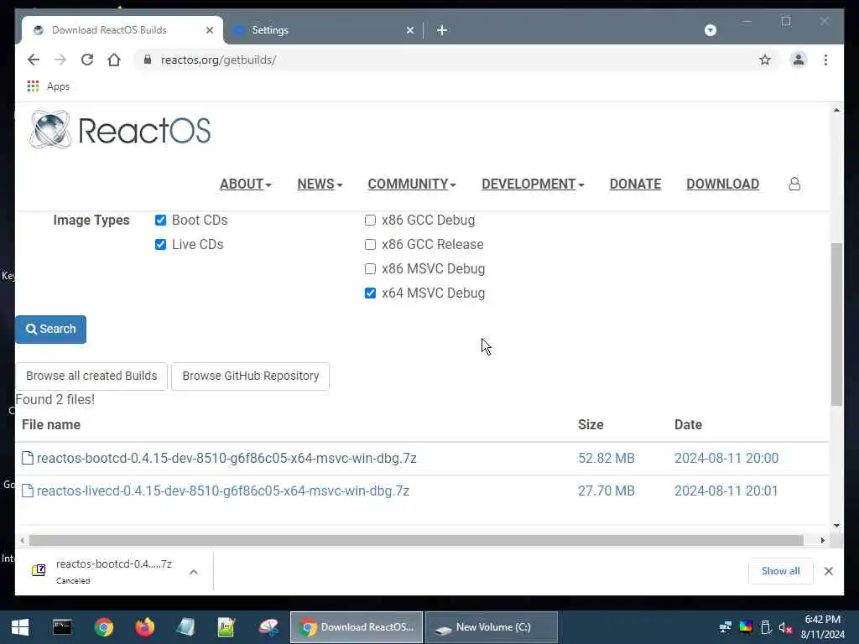Open the taskbar clock and date
This screenshot has height=644, width=859.
[x=822, y=627]
